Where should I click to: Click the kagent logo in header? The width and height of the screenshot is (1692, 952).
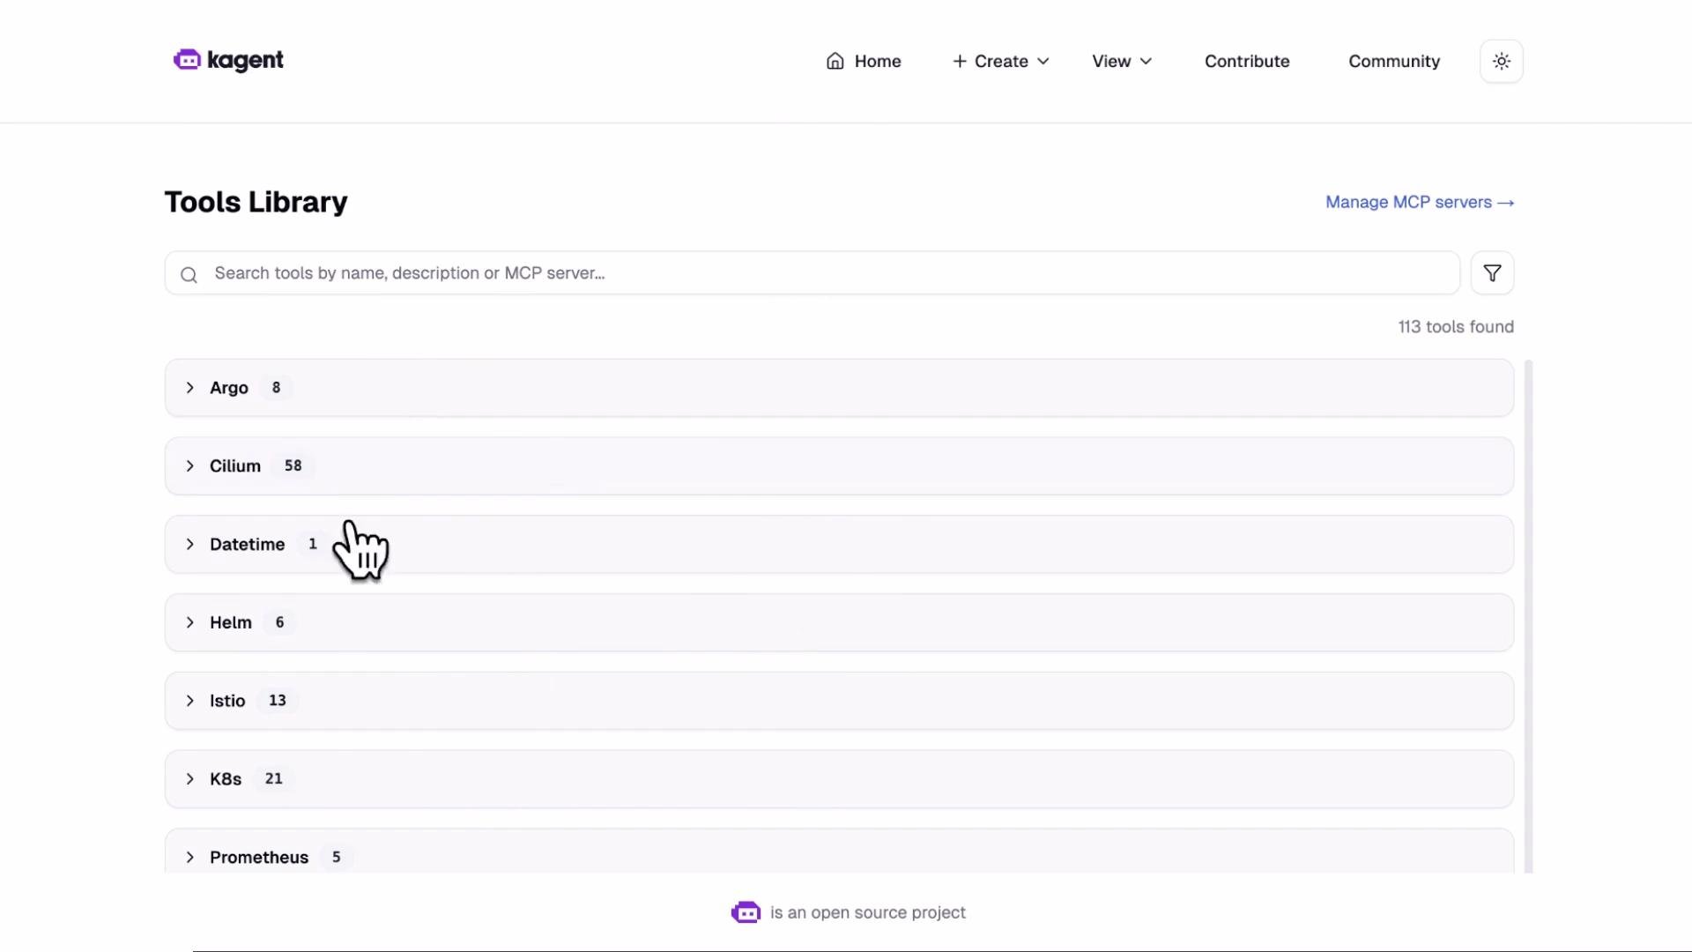pos(228,60)
